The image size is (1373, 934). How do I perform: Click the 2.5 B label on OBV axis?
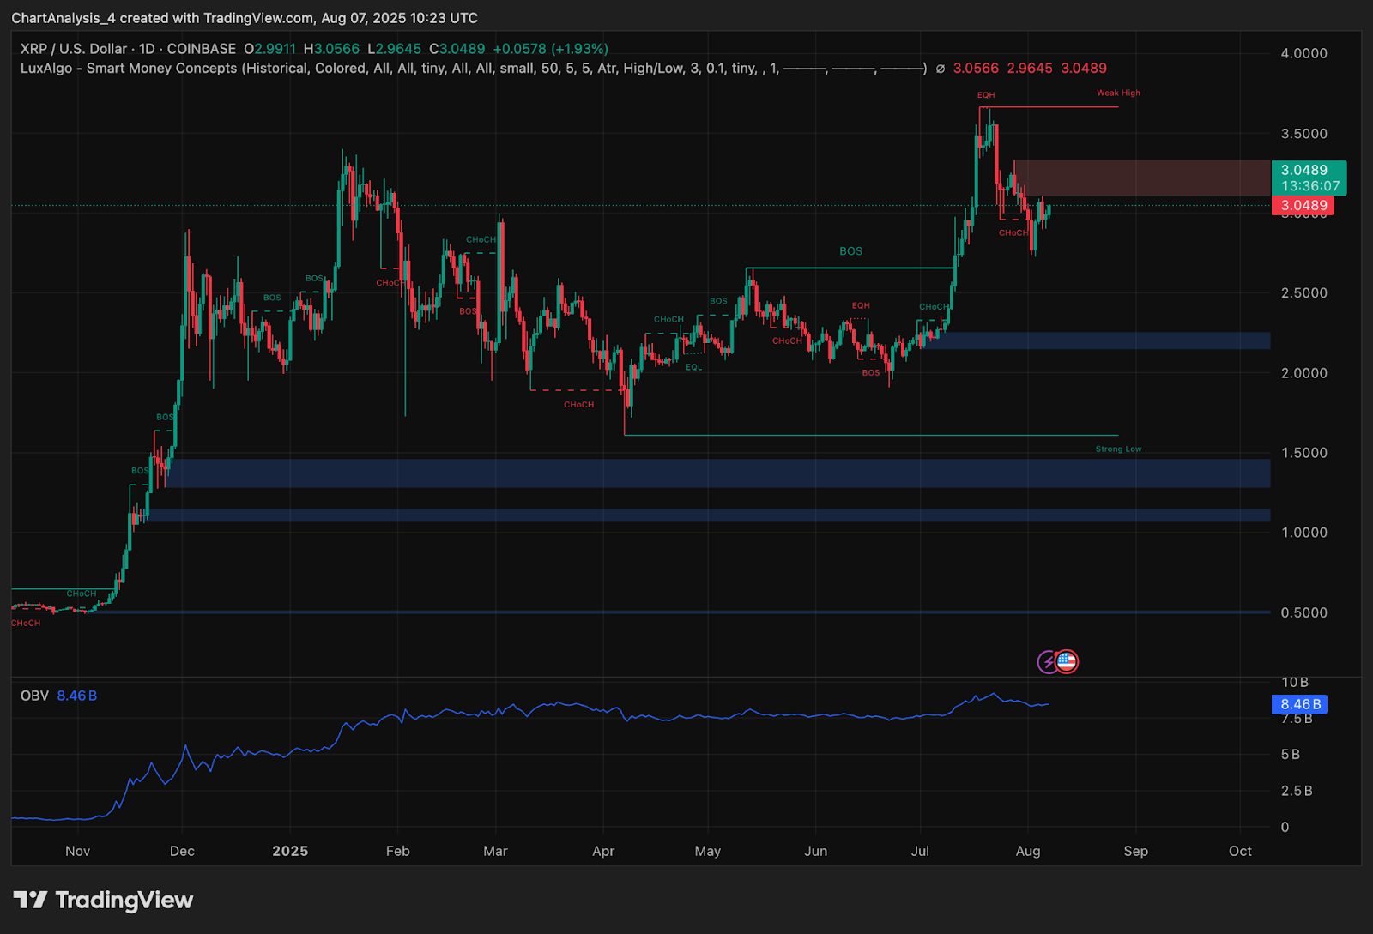click(x=1297, y=791)
